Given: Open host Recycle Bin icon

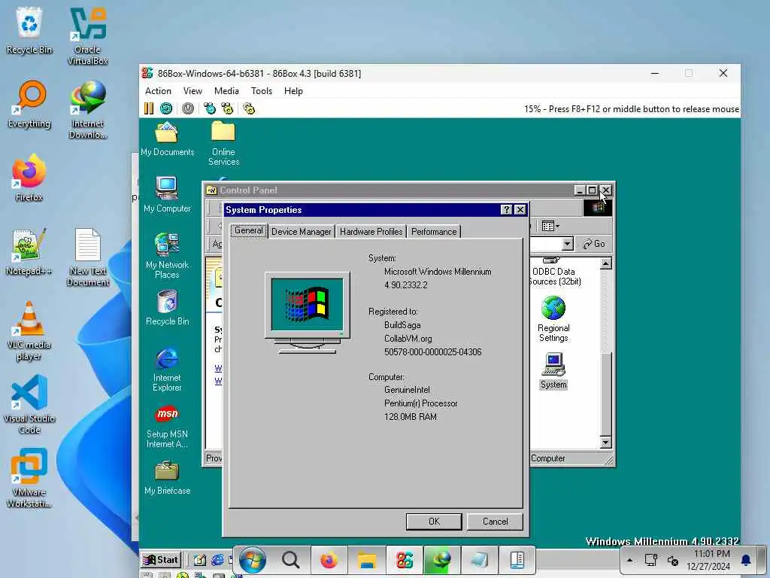Looking at the screenshot, I should pyautogui.click(x=29, y=30).
